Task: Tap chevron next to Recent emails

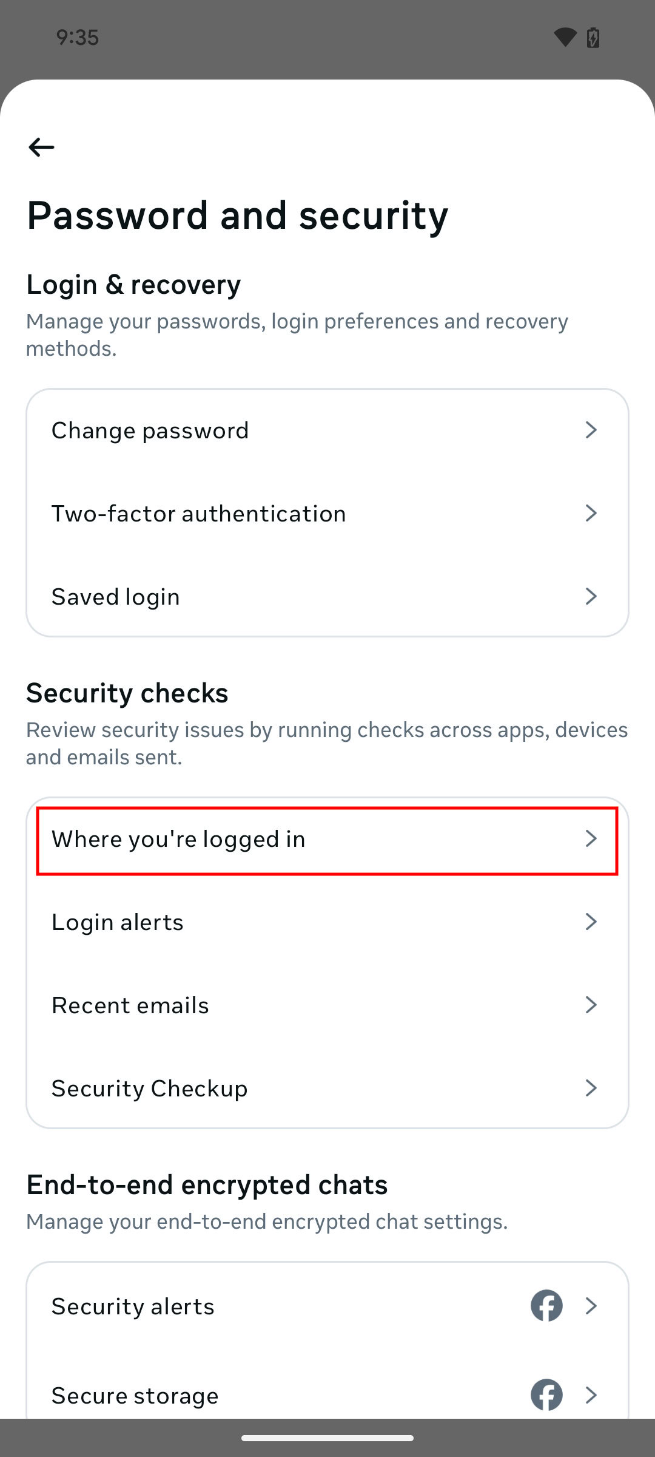Action: coord(591,1005)
